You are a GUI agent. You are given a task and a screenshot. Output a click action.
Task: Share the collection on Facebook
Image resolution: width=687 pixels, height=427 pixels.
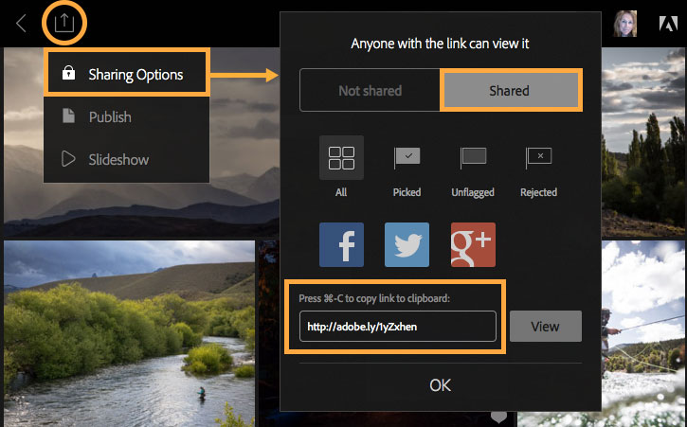[341, 245]
